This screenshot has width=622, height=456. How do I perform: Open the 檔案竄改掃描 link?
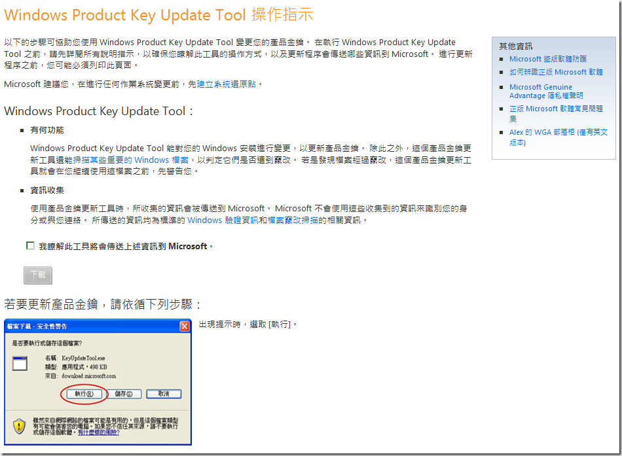pyautogui.click(x=293, y=220)
